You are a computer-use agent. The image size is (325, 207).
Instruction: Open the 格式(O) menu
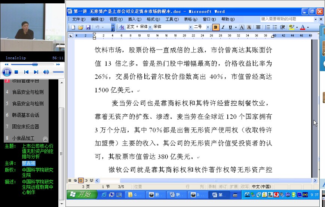(x=153, y=19)
